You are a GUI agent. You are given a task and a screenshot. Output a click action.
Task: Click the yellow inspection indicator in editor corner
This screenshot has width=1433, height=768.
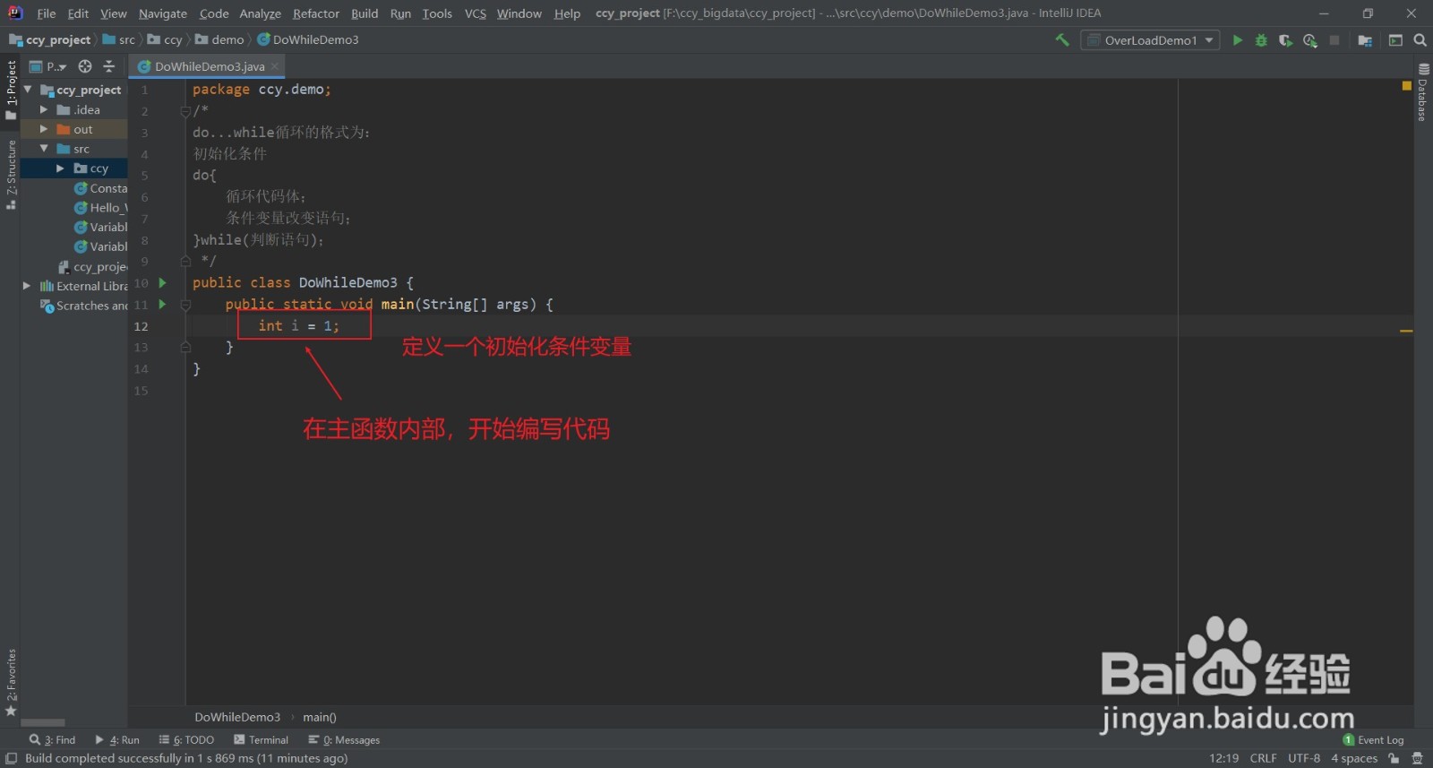(1406, 86)
